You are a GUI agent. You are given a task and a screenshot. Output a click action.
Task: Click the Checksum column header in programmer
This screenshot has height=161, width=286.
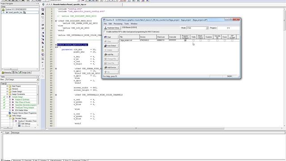coord(162,37)
